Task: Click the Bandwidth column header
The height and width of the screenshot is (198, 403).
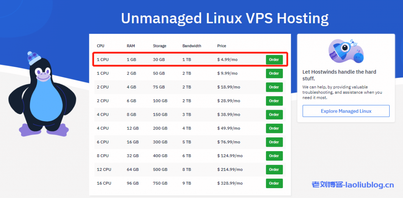Action: click(192, 46)
